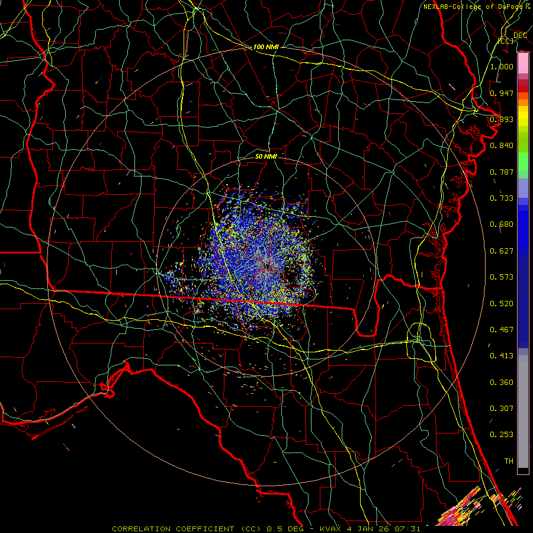This screenshot has width=533, height=533.
Task: Click the TH threshold label on the legend
Action: [509, 461]
